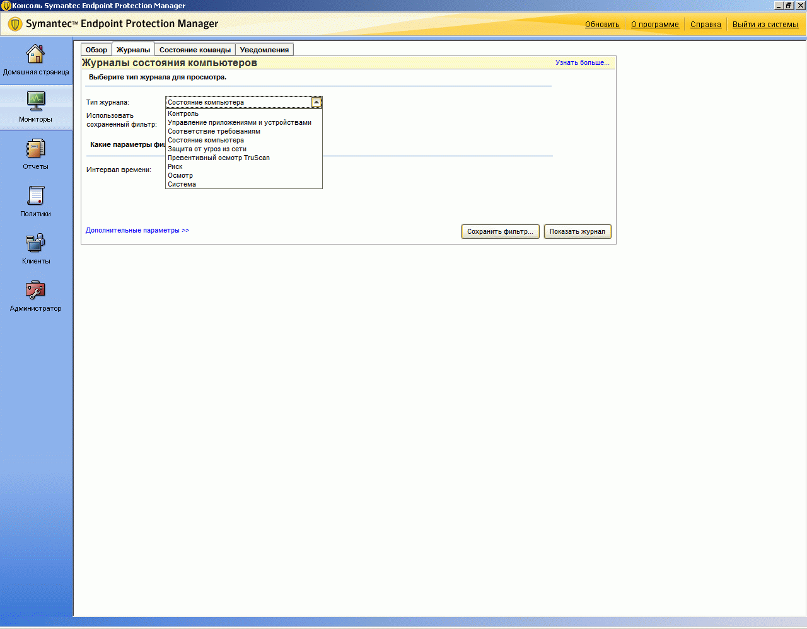The width and height of the screenshot is (807, 629).
Task: Minimize the console window
Action: click(779, 6)
